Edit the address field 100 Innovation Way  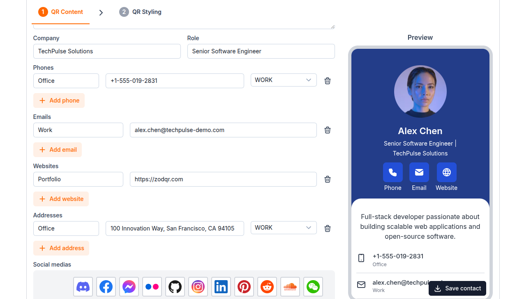tap(175, 228)
